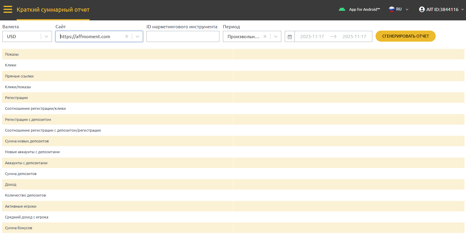
Task: Click the end date field
Action: coord(354,37)
